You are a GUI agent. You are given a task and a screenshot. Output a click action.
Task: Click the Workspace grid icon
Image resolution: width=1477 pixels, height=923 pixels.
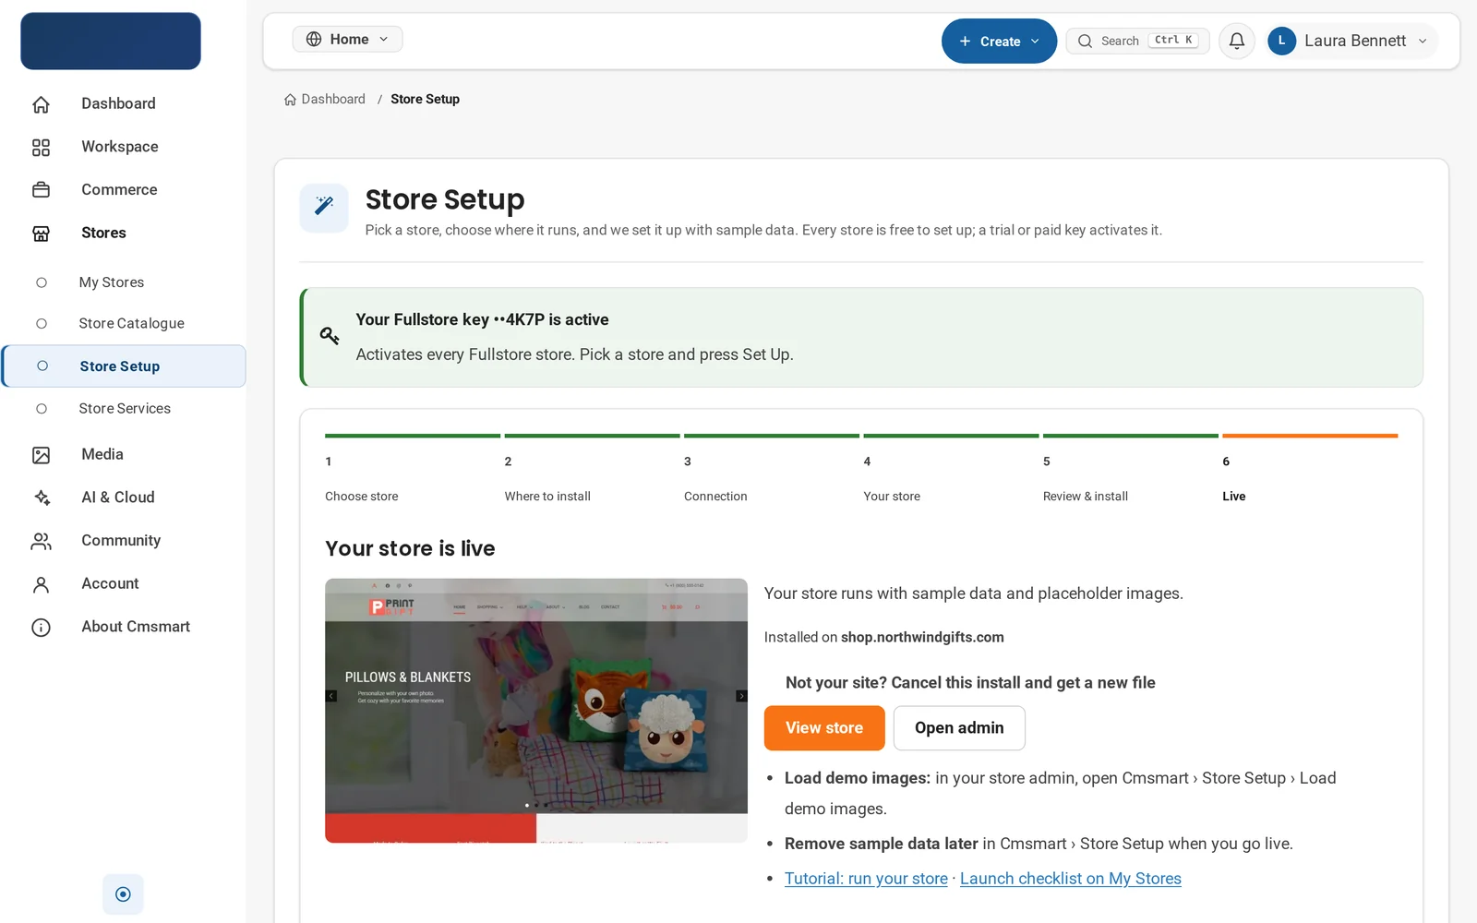[41, 148]
